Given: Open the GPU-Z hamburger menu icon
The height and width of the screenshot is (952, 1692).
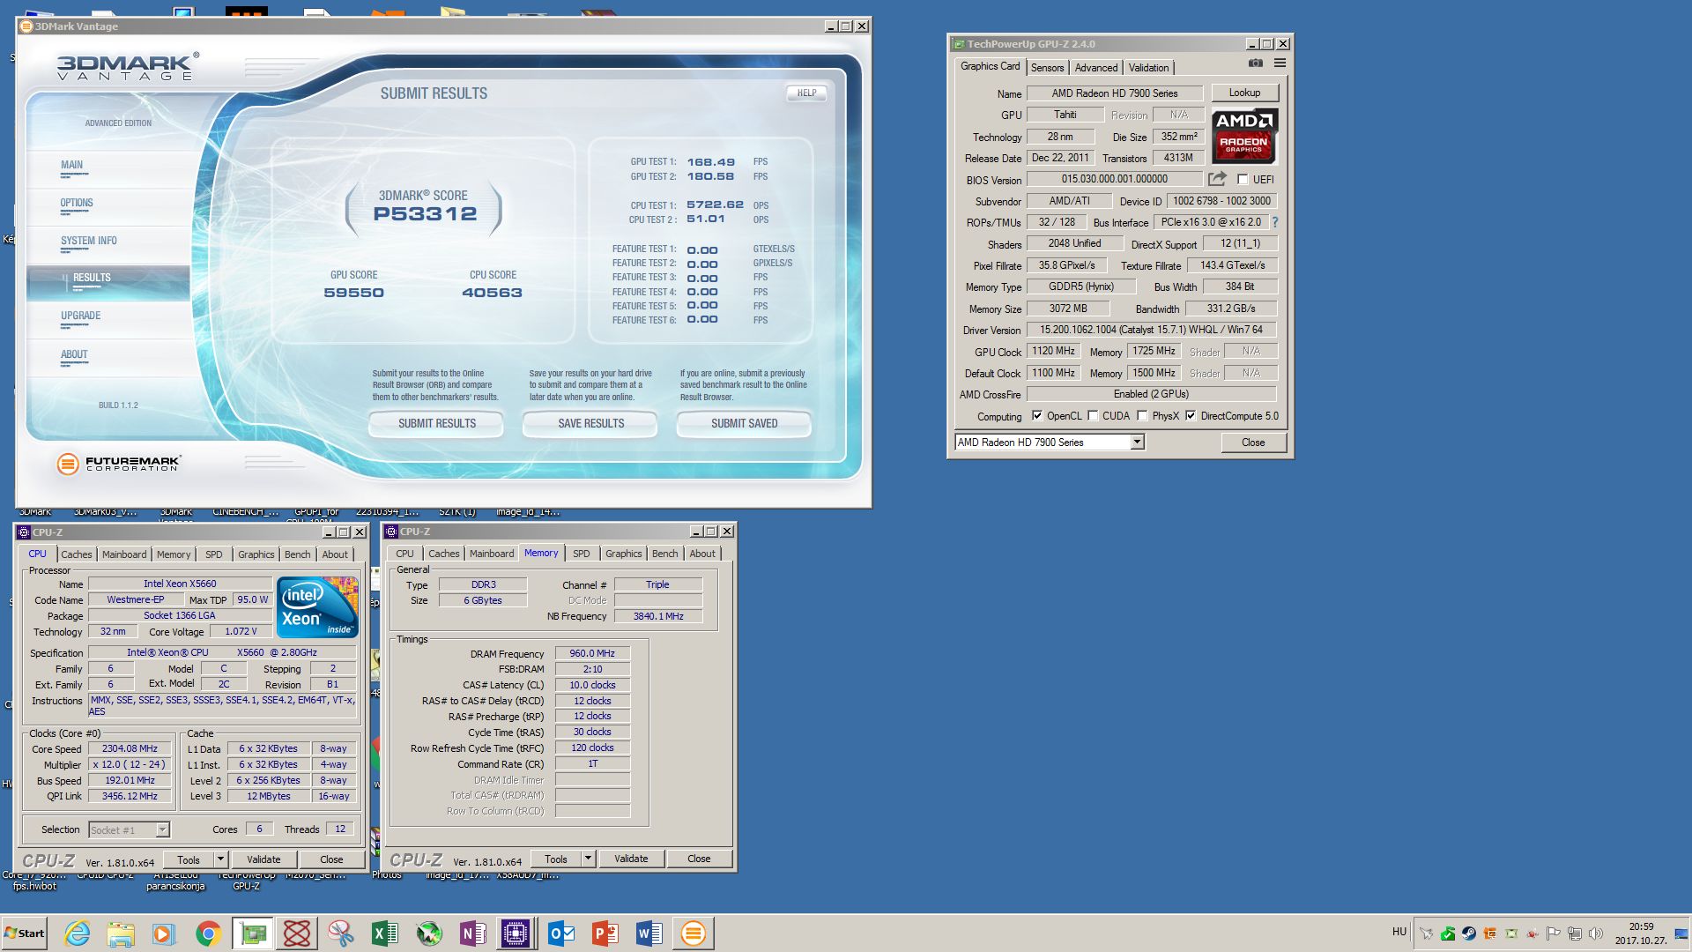Looking at the screenshot, I should coord(1280,63).
